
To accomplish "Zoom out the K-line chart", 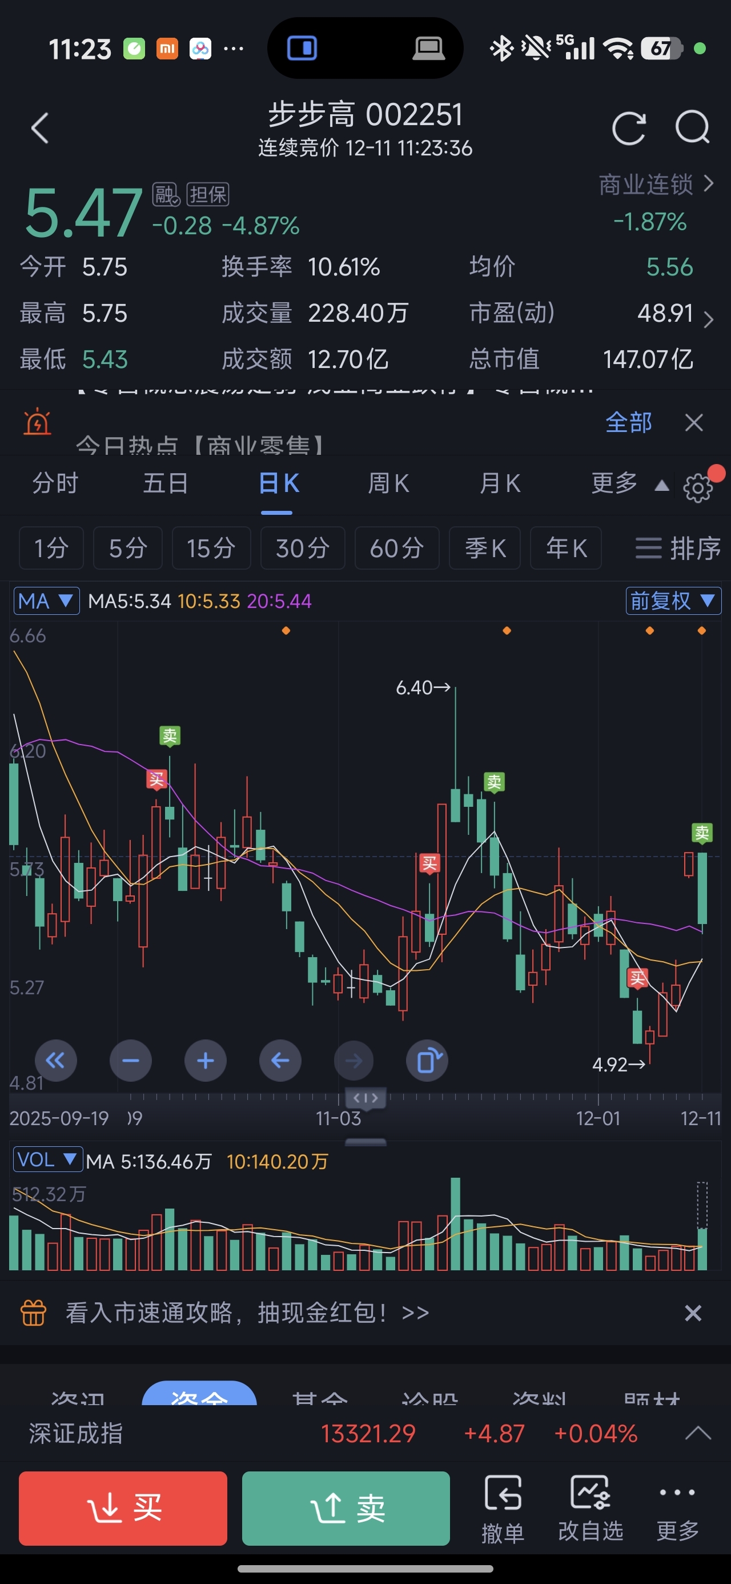I will 130,1061.
